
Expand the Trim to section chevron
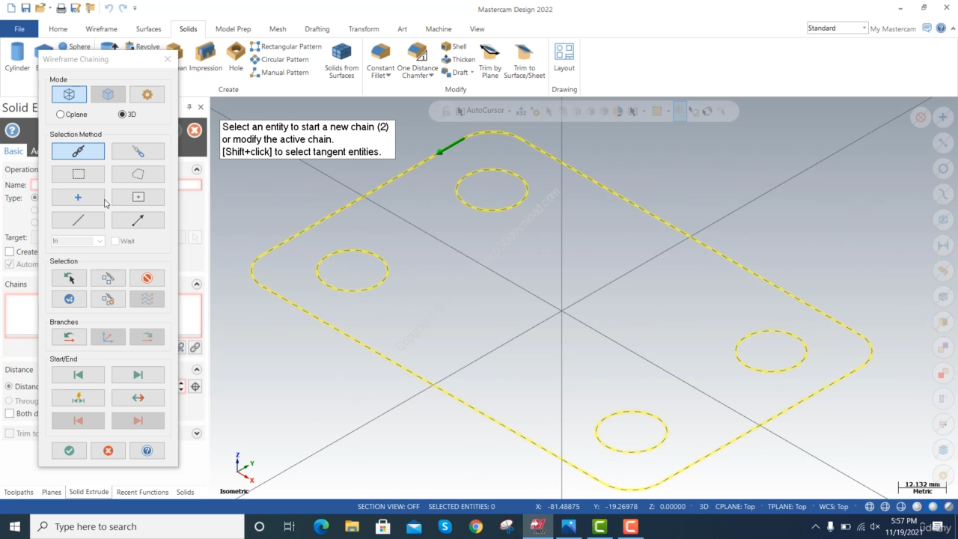coord(197,433)
